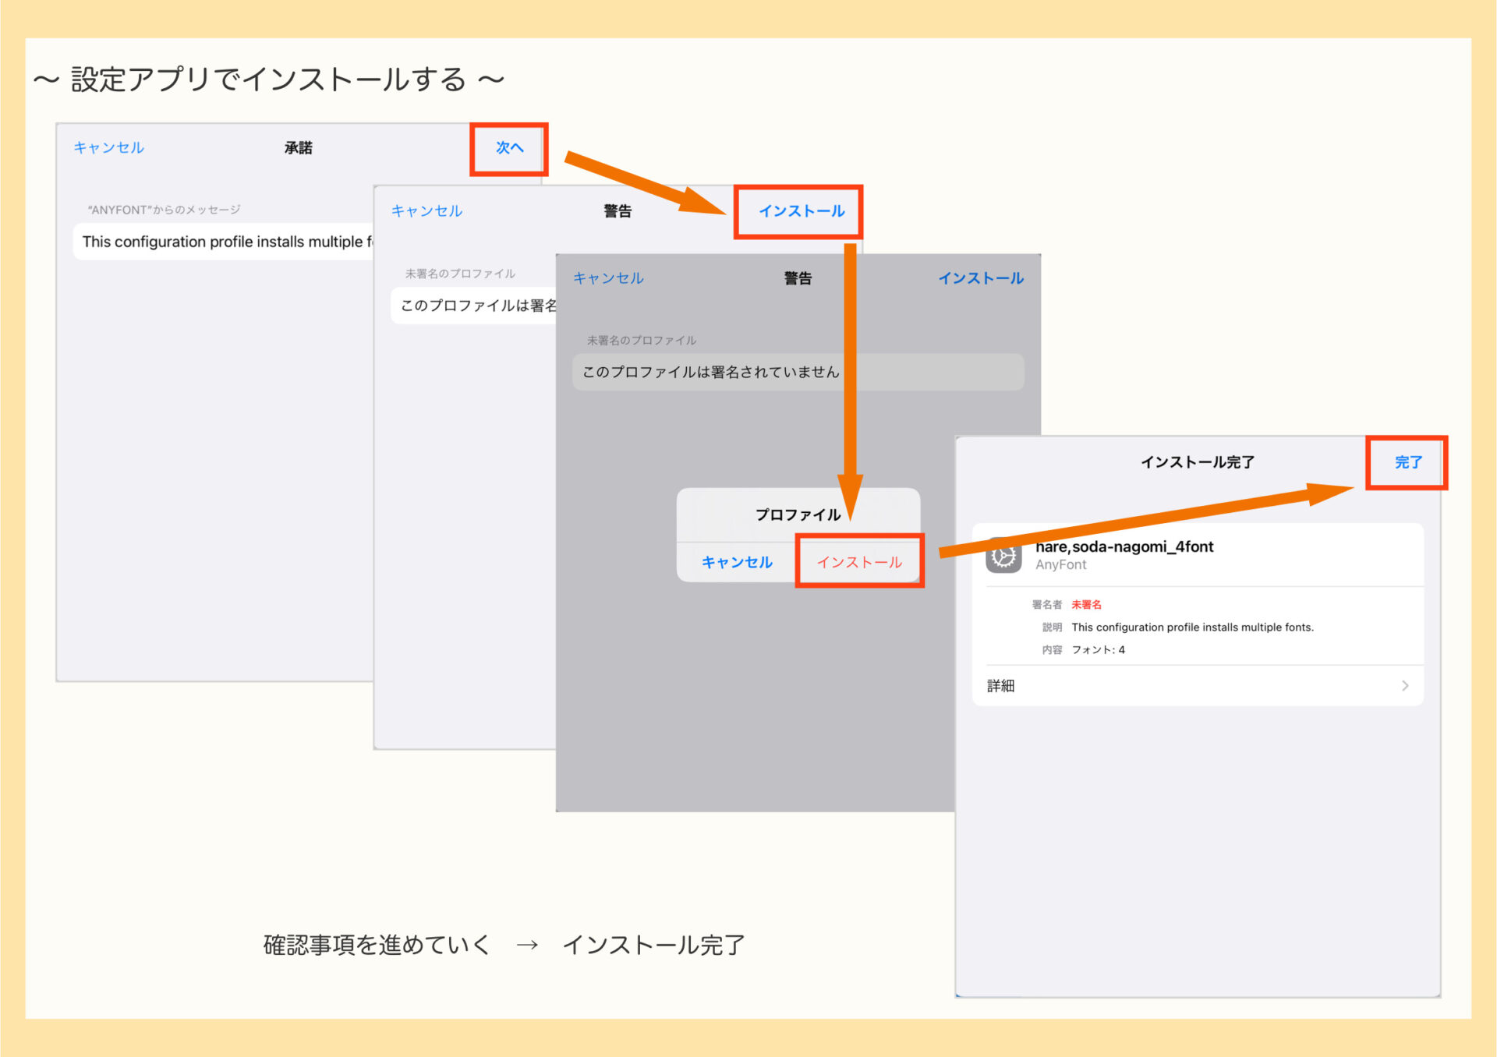Tap キャンセル in the second 警告 dialog
Viewport: 1497px width, 1057px height.
(x=426, y=210)
